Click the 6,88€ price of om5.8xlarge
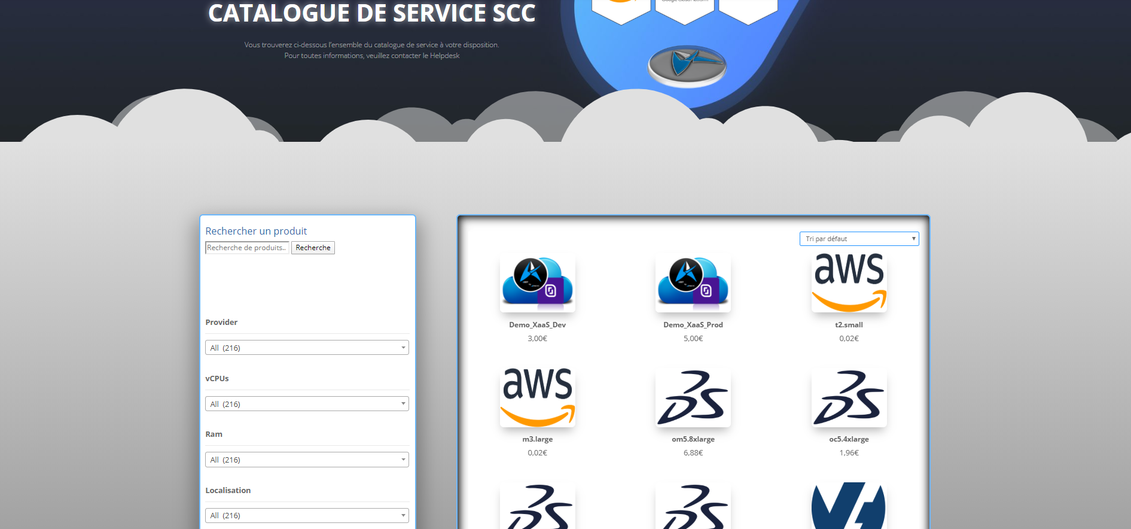Image resolution: width=1131 pixels, height=529 pixels. (x=693, y=453)
